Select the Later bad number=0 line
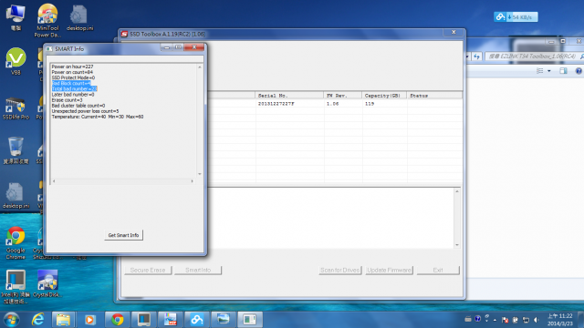 pos(73,95)
